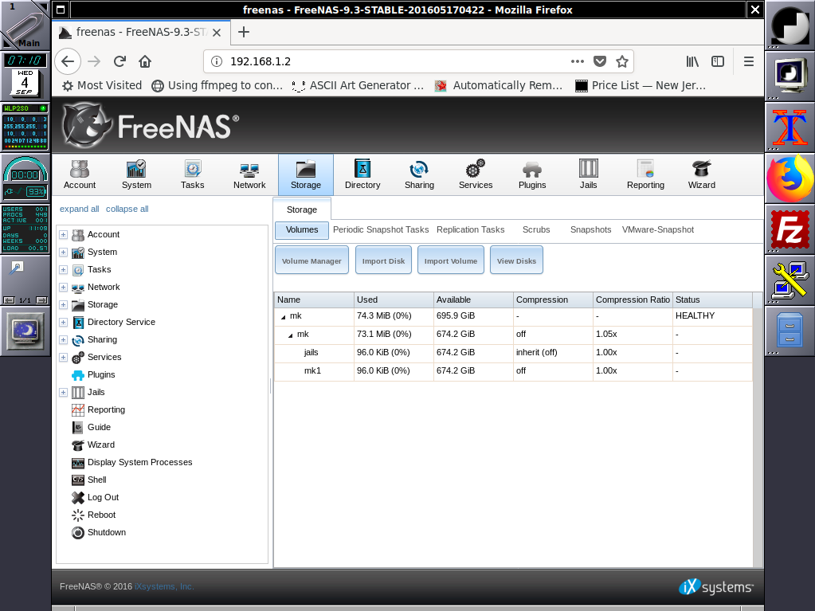
Task: Switch to Scrubs tab
Action: [536, 229]
